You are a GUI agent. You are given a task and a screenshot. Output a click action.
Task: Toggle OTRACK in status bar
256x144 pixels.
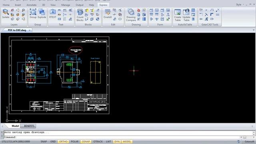[x=98, y=142]
